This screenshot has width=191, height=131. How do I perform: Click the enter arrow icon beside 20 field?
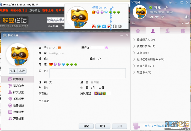click(187, 23)
